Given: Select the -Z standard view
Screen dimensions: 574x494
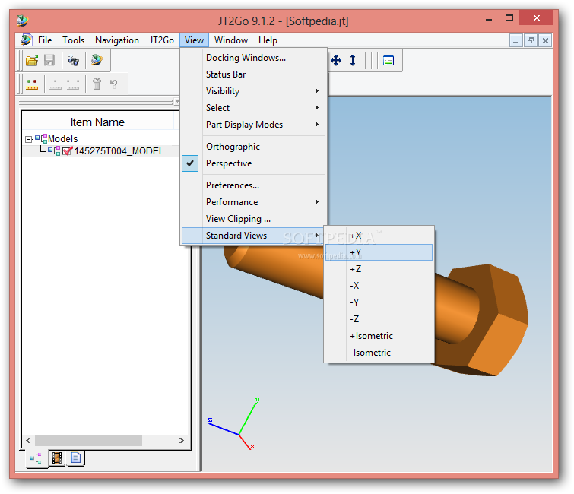Looking at the screenshot, I should click(379, 319).
